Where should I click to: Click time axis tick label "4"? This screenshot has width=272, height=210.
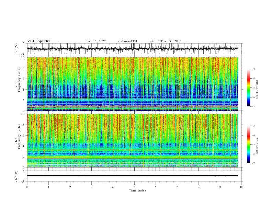[113, 187]
